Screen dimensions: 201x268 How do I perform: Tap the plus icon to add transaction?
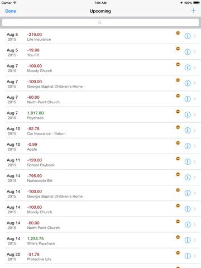193,11
